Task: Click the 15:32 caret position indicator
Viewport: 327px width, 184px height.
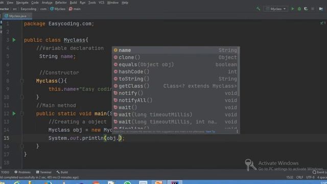Action: [290, 177]
